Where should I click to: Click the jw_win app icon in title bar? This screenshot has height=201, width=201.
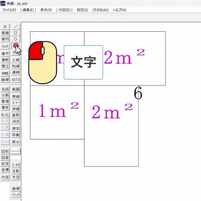3,3
